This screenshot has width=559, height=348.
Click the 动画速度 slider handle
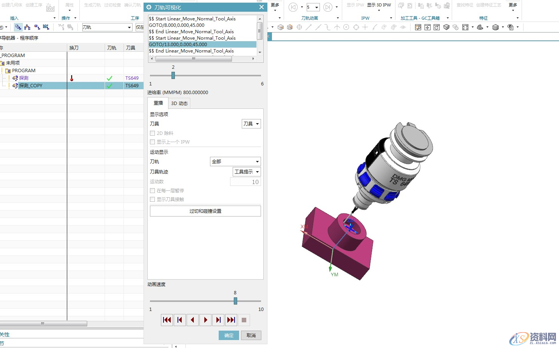pyautogui.click(x=235, y=301)
